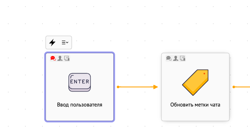250x140 pixels.
Task: Click person icon on Обновить метки чата block
Action: [176, 58]
